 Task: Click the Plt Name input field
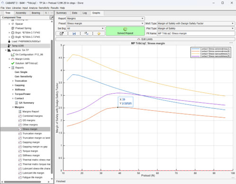pyautogui.click(x=196, y=34)
